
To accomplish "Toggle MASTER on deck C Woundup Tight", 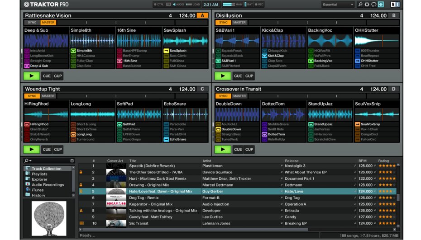I will (48, 96).
